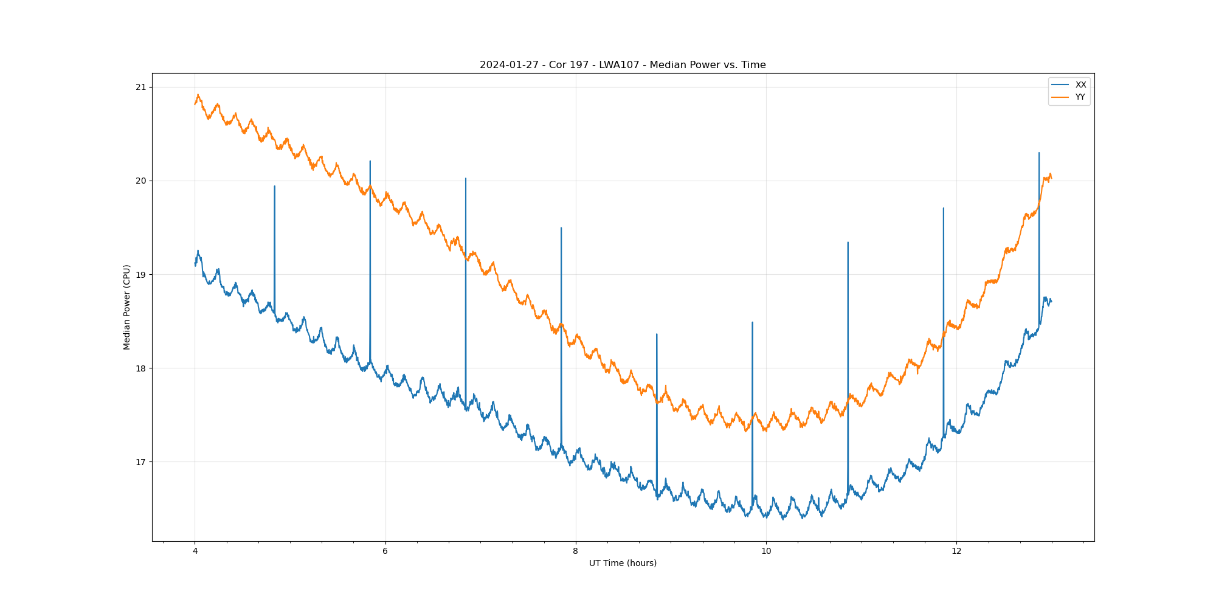Click the y-axis tick label 20
This screenshot has width=1216, height=608.
tap(141, 181)
